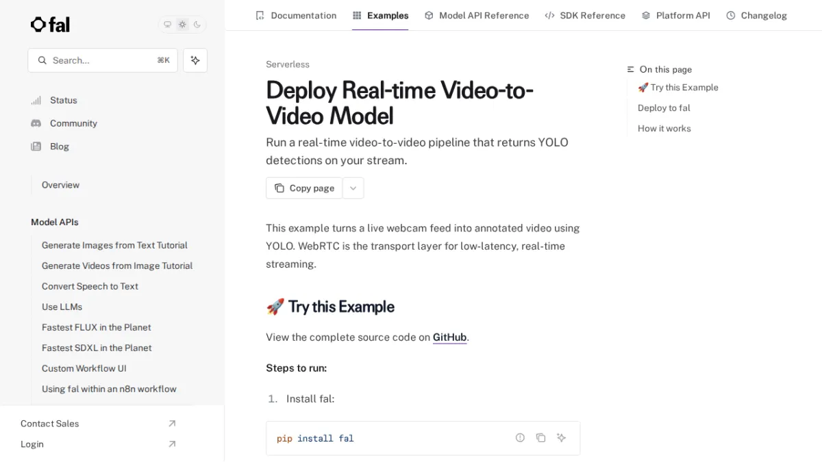The image size is (822, 462).
Task: Switch to light theme sun icon
Action: 182,25
